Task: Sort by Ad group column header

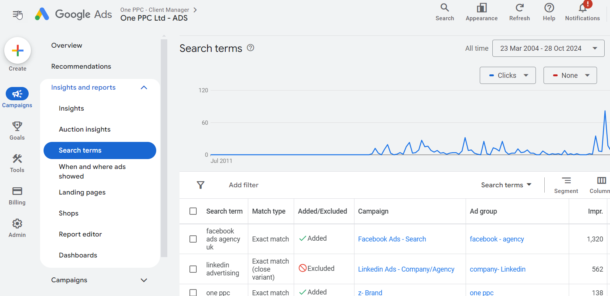Action: [483, 211]
